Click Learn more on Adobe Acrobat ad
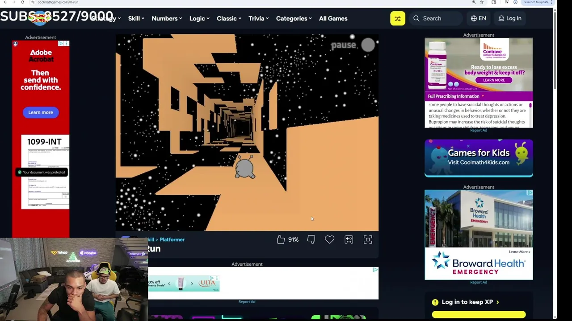 41,112
